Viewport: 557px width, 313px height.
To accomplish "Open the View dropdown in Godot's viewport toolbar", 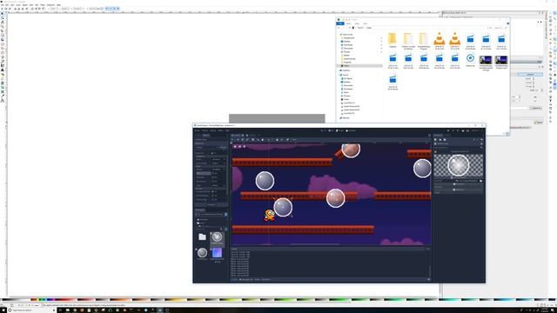I will [x=294, y=139].
